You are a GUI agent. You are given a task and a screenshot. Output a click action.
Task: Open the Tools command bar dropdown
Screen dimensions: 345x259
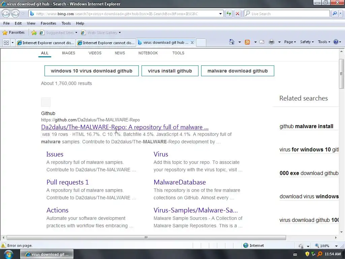(x=324, y=42)
